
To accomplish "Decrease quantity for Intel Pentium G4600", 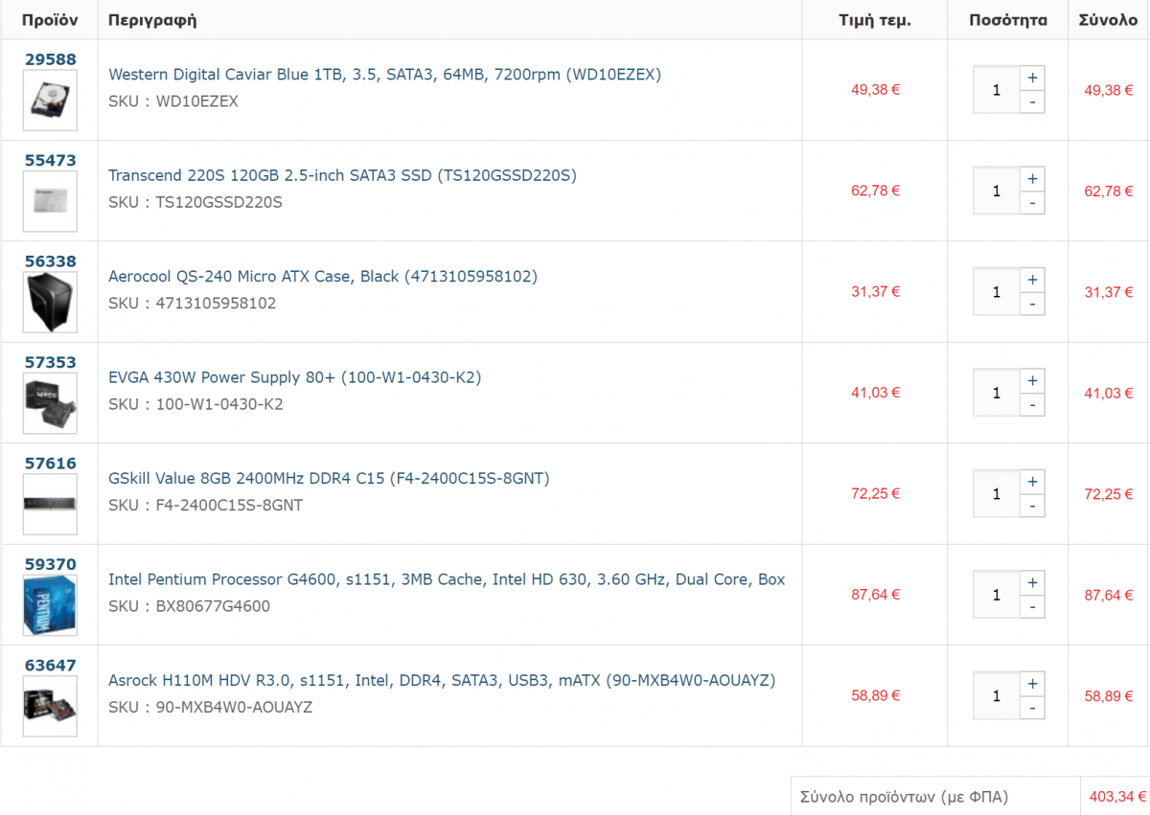I will pos(1032,607).
